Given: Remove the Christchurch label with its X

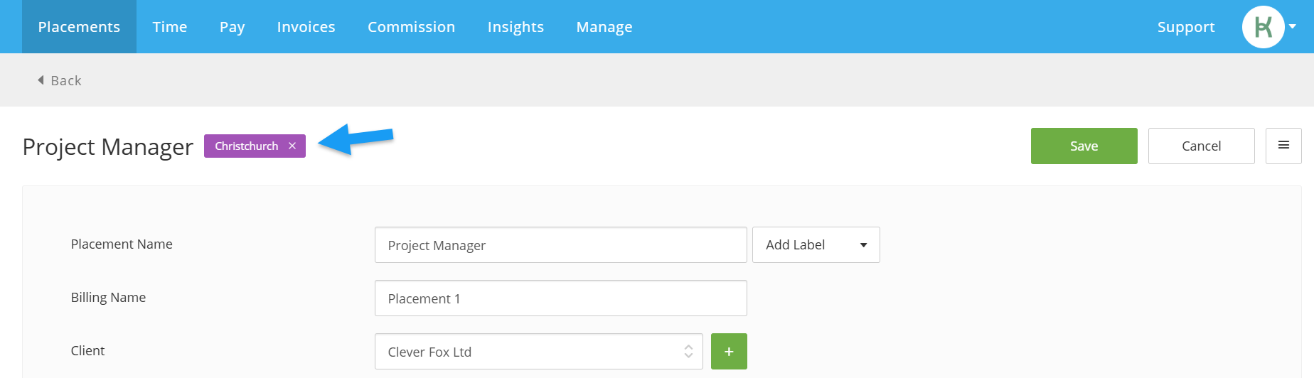Looking at the screenshot, I should pos(292,146).
